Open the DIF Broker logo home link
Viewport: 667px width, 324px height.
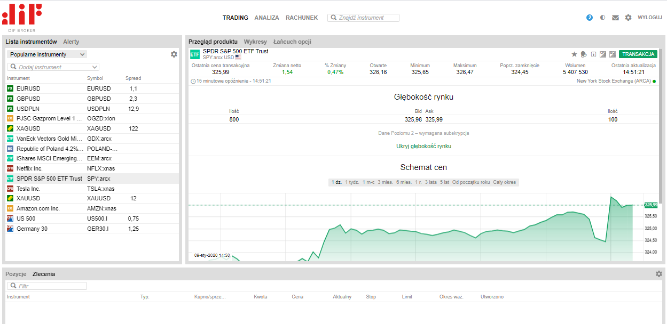(x=22, y=18)
